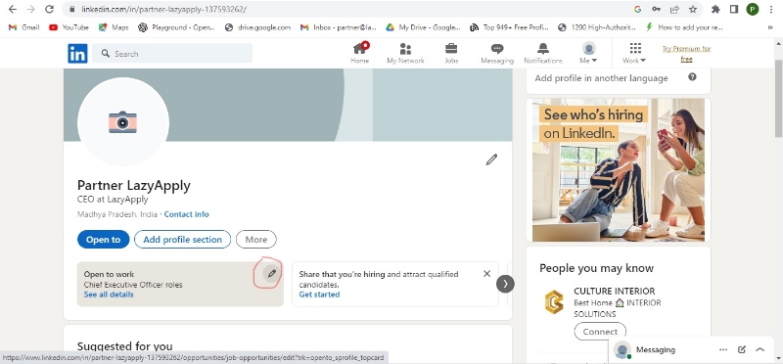
Task: Open the Inbox - partner@la... bookmark
Action: pyautogui.click(x=338, y=27)
